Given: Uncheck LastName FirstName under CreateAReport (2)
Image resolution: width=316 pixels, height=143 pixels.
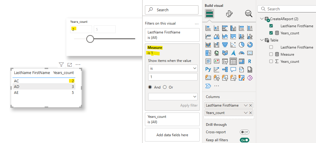Looking at the screenshot, I should pyautogui.click(x=271, y=26).
